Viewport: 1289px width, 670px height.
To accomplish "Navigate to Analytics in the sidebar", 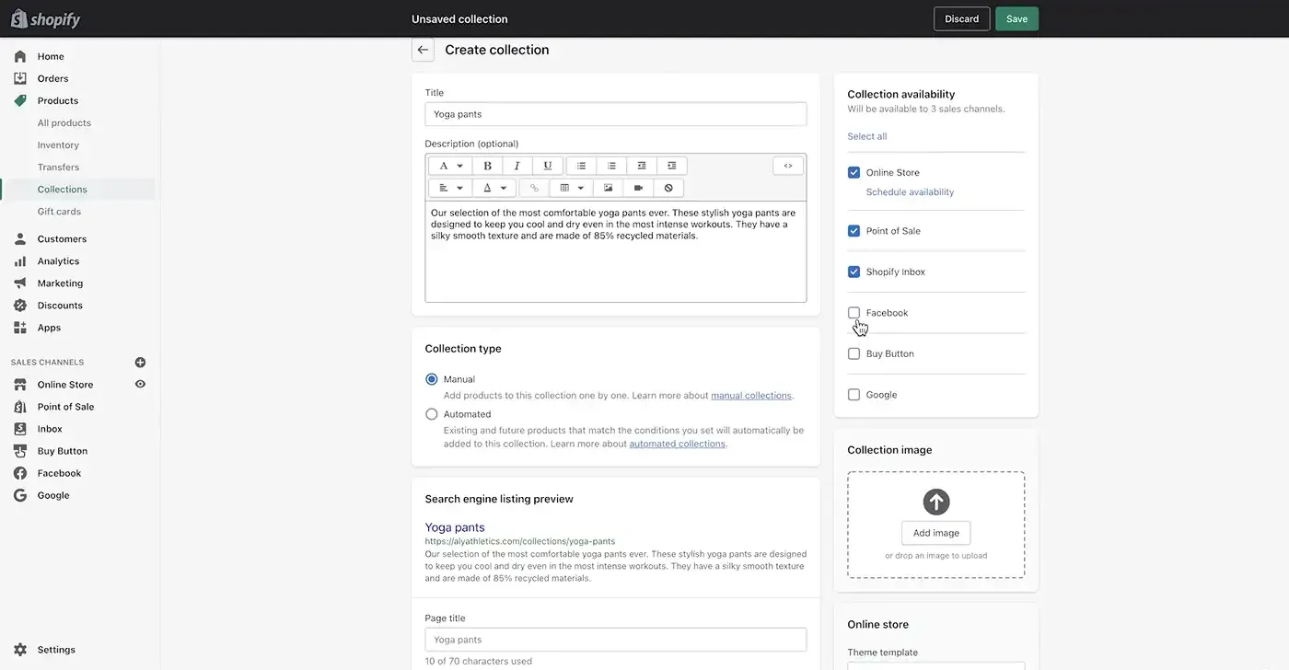I will [x=59, y=260].
